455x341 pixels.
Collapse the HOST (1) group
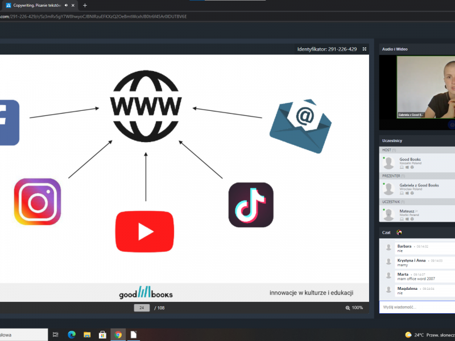click(417, 150)
